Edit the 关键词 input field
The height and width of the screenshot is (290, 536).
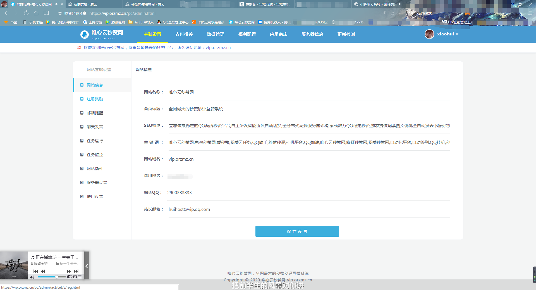click(x=309, y=142)
